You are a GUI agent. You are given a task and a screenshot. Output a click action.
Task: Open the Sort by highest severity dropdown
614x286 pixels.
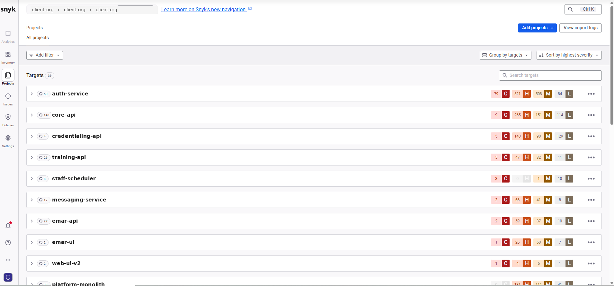(x=569, y=55)
